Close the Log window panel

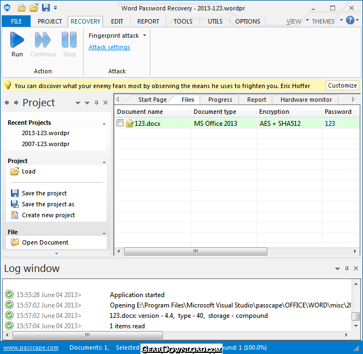pyautogui.click(x=356, y=268)
